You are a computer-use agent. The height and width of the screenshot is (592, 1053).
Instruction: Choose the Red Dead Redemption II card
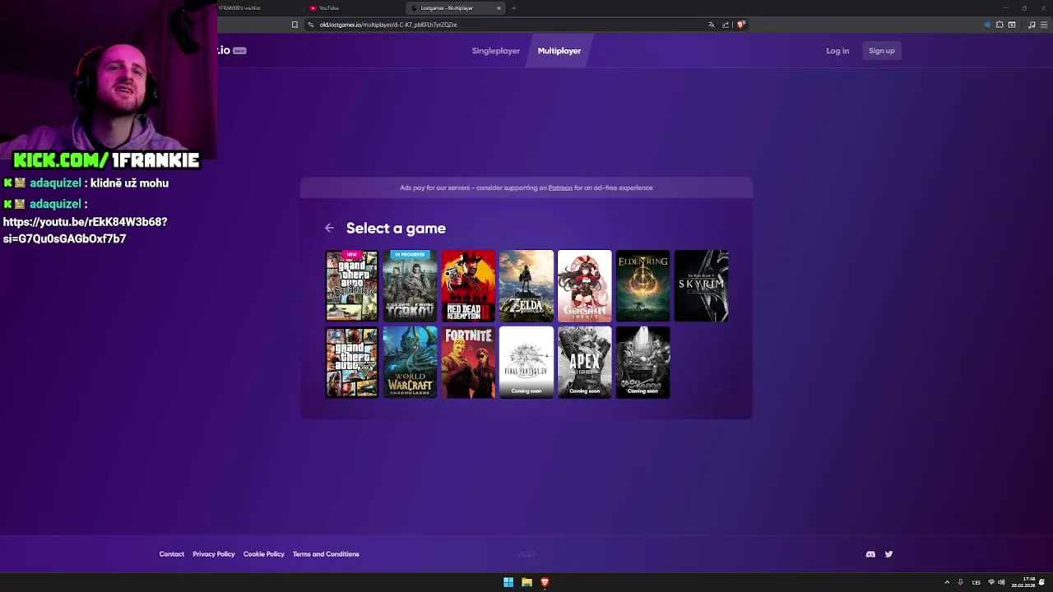pyautogui.click(x=468, y=285)
